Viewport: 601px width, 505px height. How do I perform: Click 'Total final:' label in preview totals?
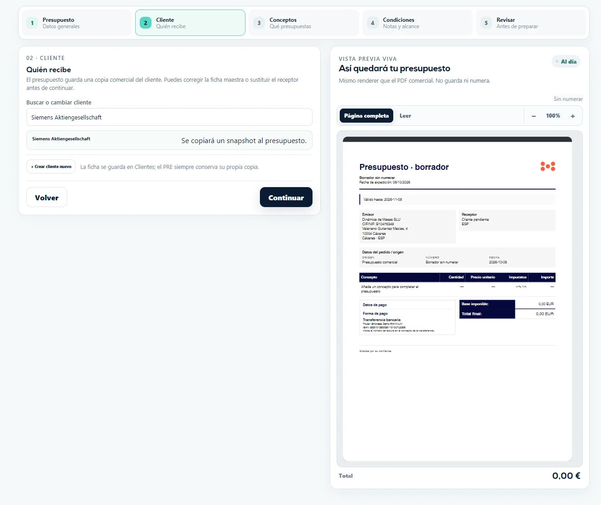coord(472,314)
